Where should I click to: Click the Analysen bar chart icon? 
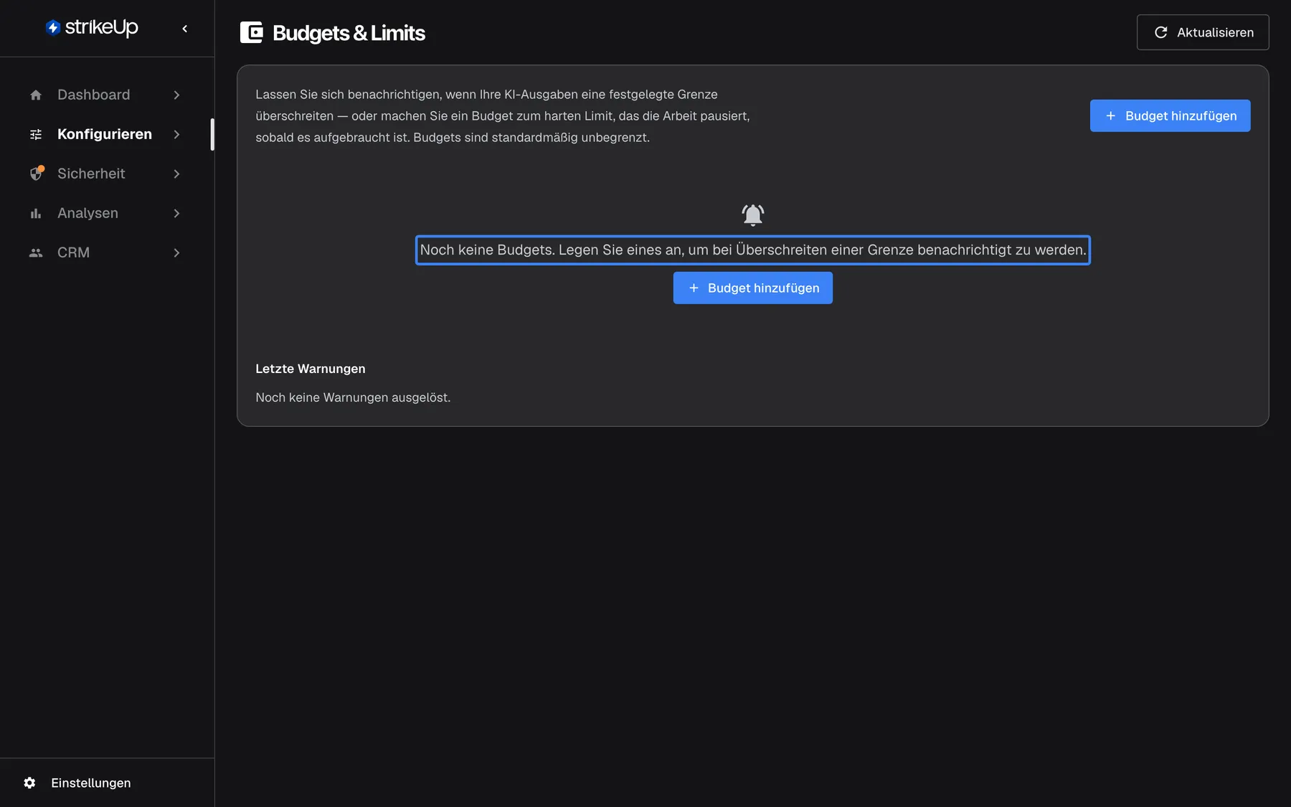[x=36, y=213]
